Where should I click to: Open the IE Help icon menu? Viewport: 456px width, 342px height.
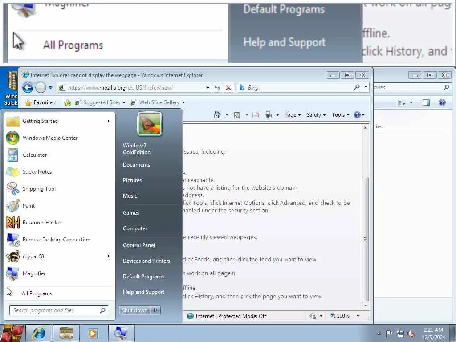359,115
